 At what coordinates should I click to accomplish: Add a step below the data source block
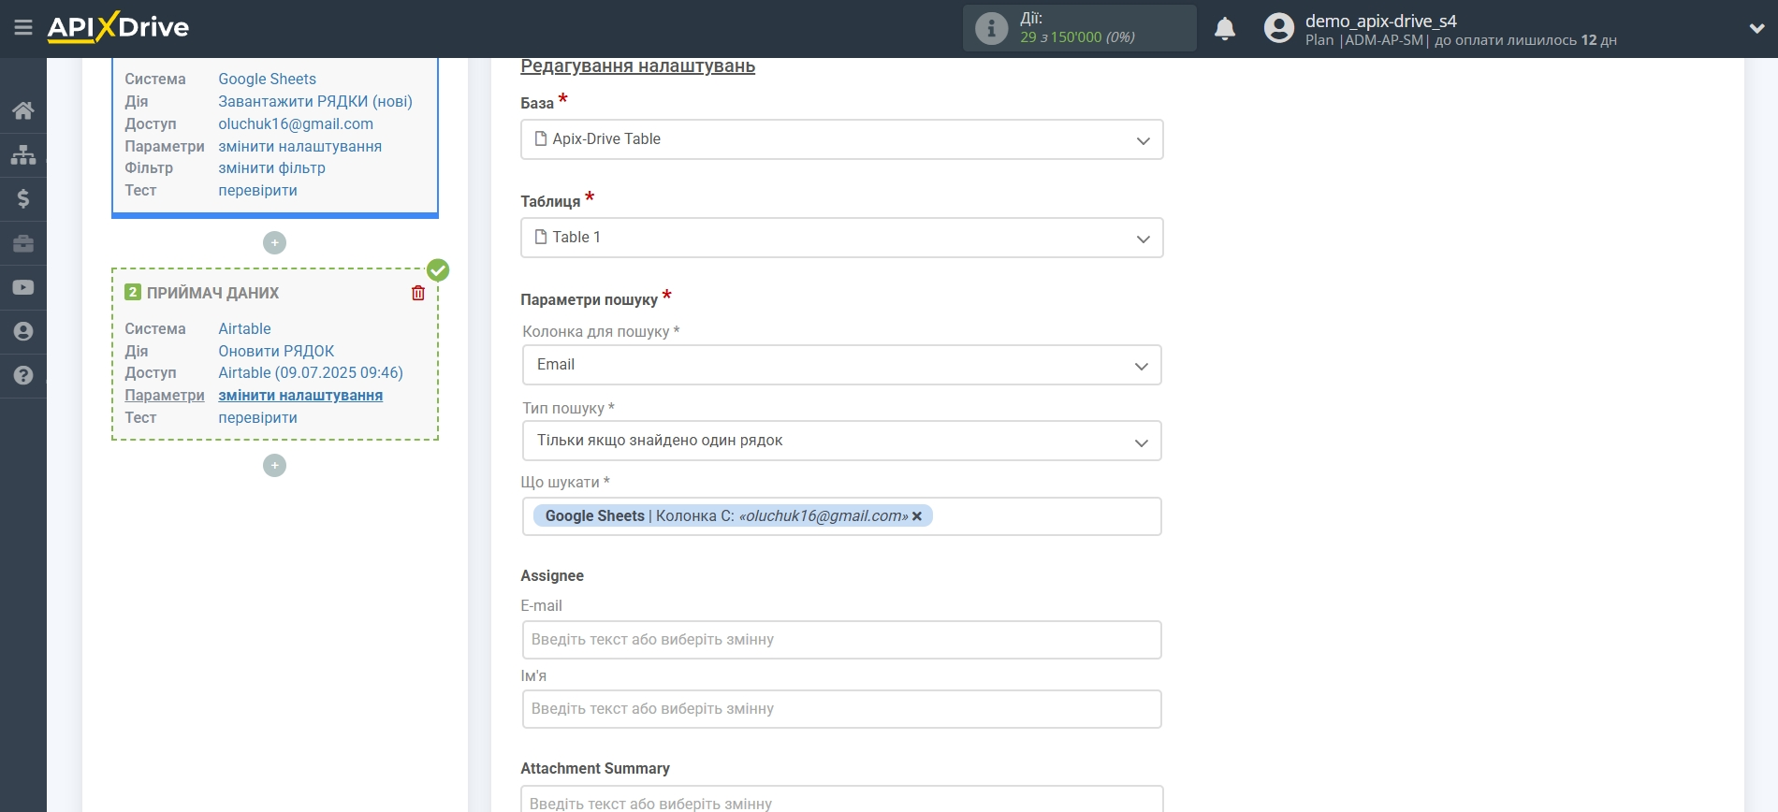click(274, 242)
